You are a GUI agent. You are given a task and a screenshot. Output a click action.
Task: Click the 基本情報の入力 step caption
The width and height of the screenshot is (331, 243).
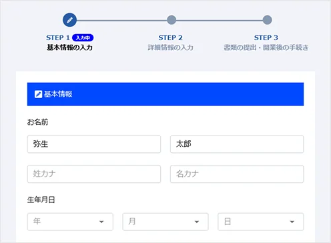pyautogui.click(x=69, y=47)
